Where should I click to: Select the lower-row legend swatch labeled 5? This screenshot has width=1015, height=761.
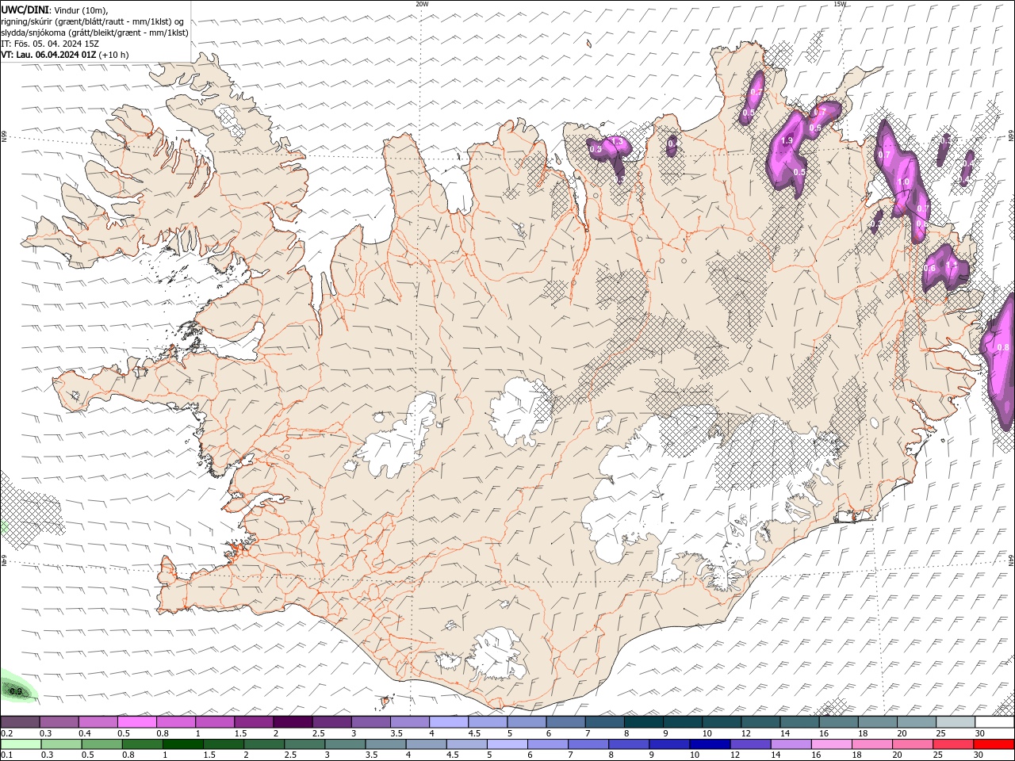click(507, 744)
